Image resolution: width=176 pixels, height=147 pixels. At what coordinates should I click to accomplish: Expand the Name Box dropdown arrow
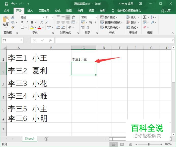[x=21, y=40]
